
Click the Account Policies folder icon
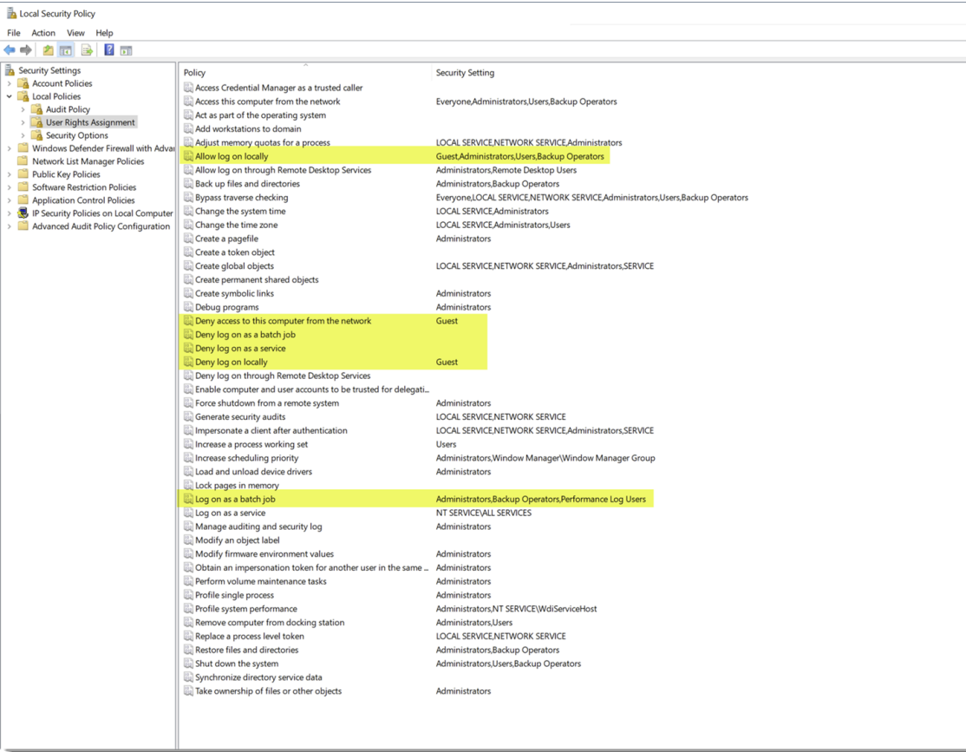[23, 83]
